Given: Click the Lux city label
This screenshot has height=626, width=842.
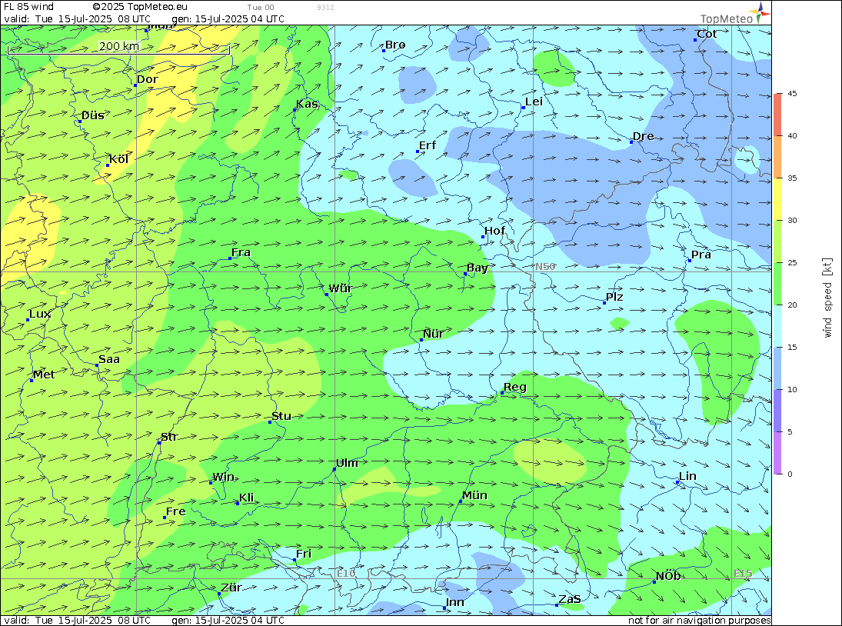Looking at the screenshot, I should [x=40, y=314].
